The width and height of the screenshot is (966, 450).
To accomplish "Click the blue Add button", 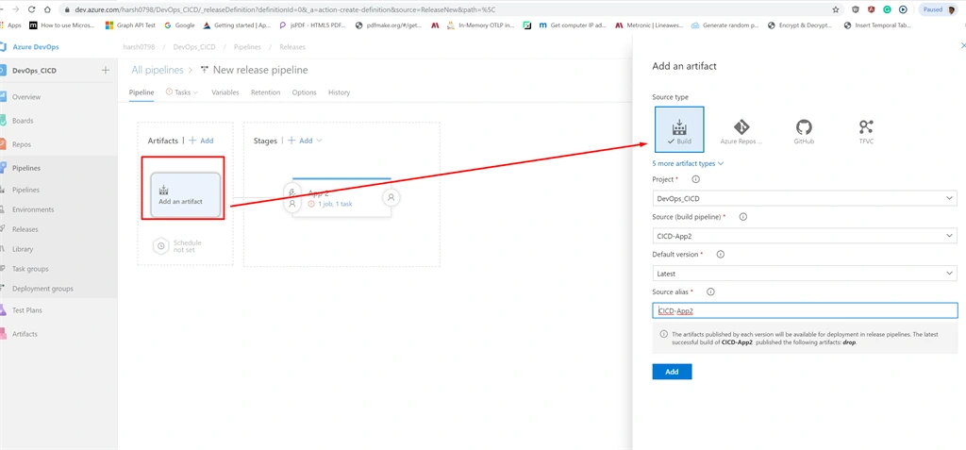I will coord(672,372).
